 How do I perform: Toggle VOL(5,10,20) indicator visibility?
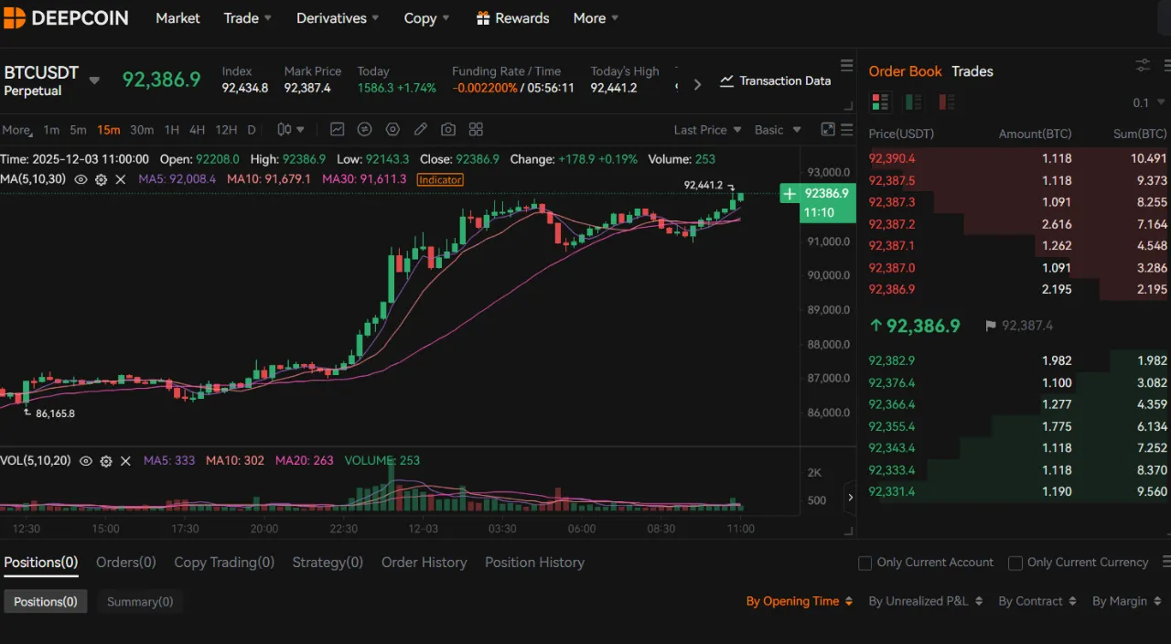click(86, 461)
